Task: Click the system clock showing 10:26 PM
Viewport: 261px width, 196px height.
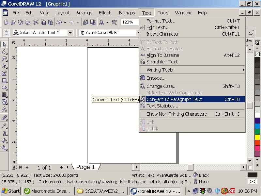Action: coord(248,191)
